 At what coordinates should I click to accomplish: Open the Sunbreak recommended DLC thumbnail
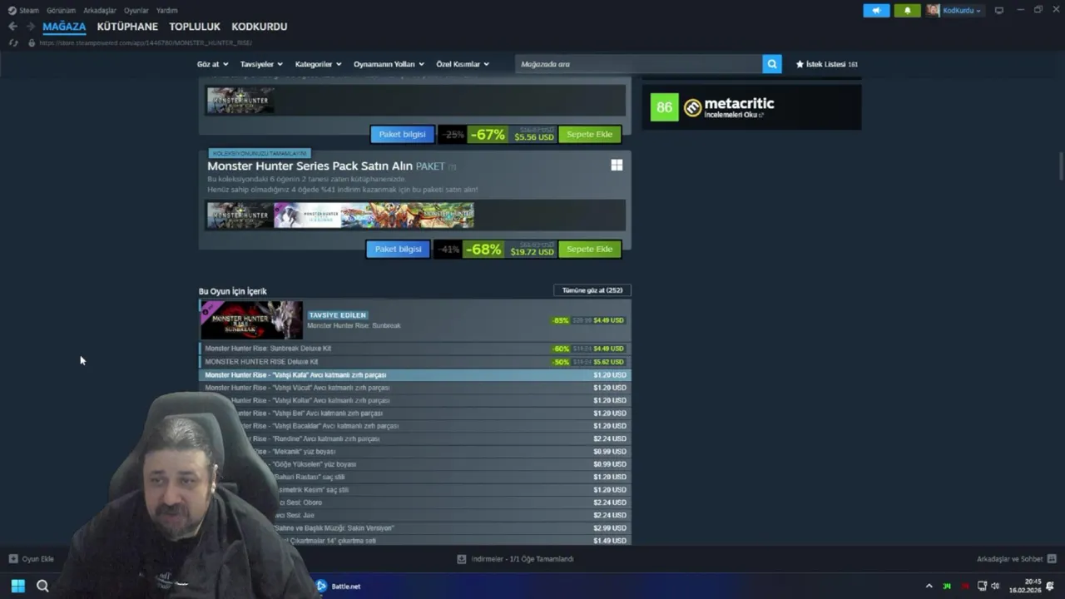(x=251, y=320)
